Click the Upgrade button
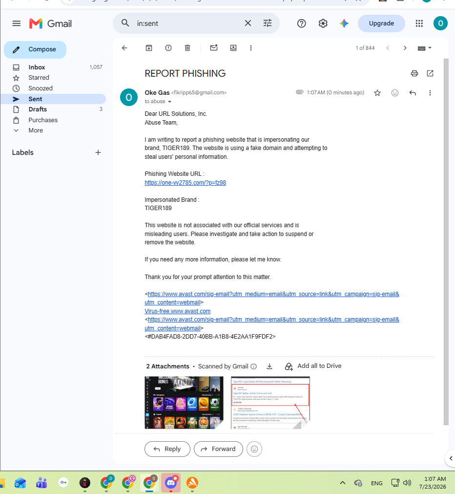Viewport: 455px width, 494px height. 381,23
